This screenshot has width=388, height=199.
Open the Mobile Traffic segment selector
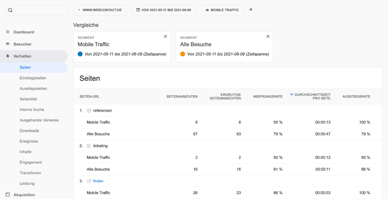pos(223,10)
